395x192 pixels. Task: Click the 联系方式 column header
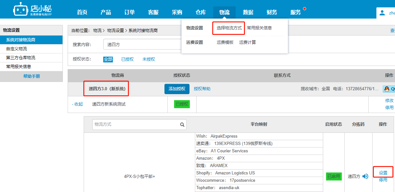pos(282,75)
